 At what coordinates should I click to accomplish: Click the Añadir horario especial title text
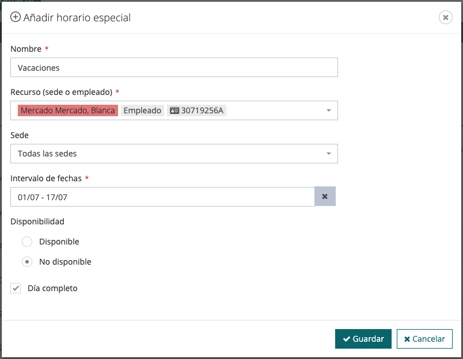(x=77, y=18)
